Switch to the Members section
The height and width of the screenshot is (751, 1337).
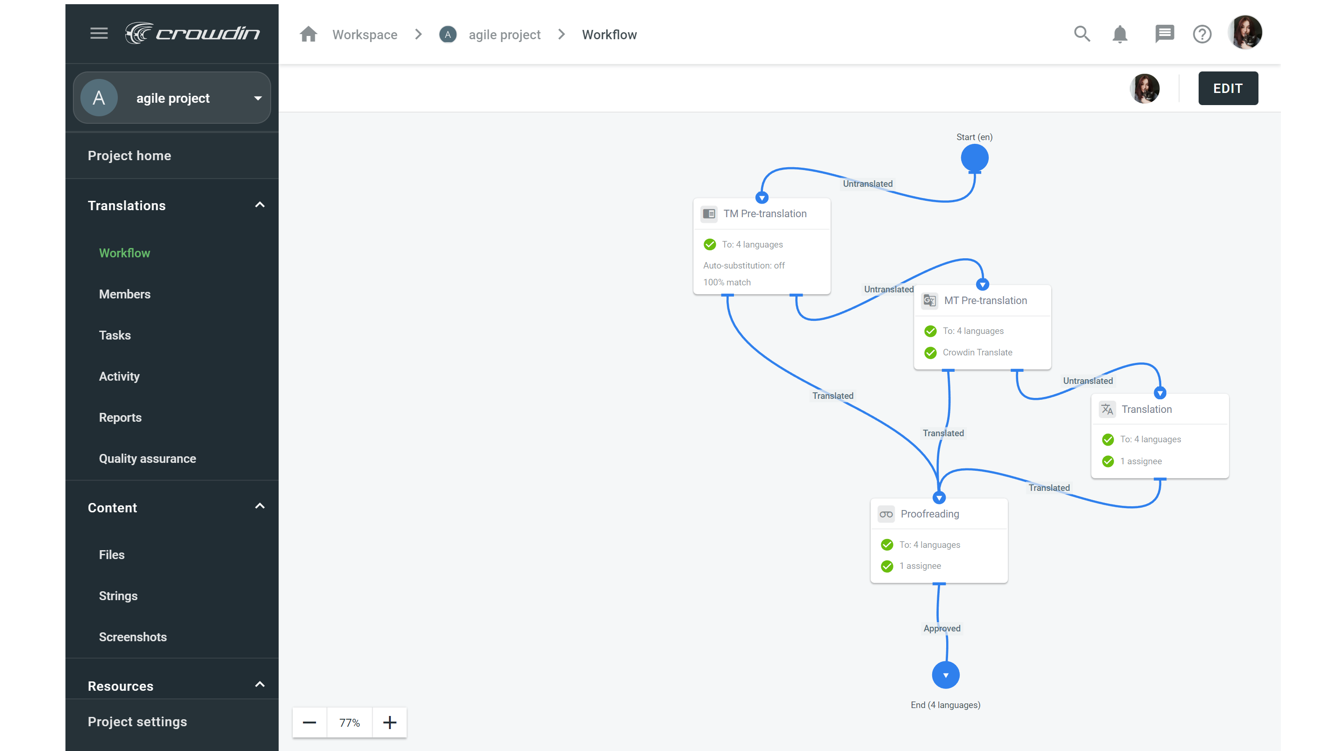(124, 294)
